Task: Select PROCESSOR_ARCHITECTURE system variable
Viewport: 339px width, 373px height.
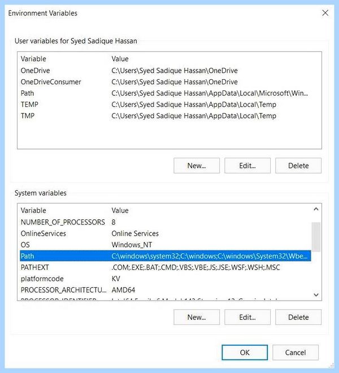Action: (x=165, y=290)
